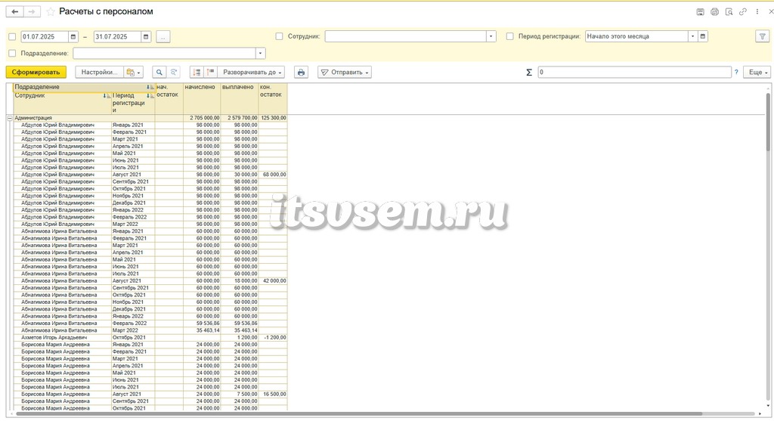Click the find next toolbar button
The width and height of the screenshot is (774, 421).
[173, 72]
